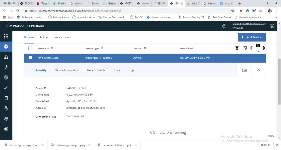Screen dimensions: 281x150
Task: Go back in browser history
Action: click(5, 11)
